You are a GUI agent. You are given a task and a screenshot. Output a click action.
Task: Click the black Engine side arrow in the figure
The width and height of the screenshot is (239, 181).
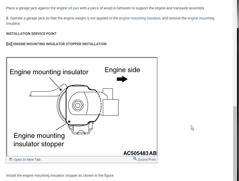122,79
